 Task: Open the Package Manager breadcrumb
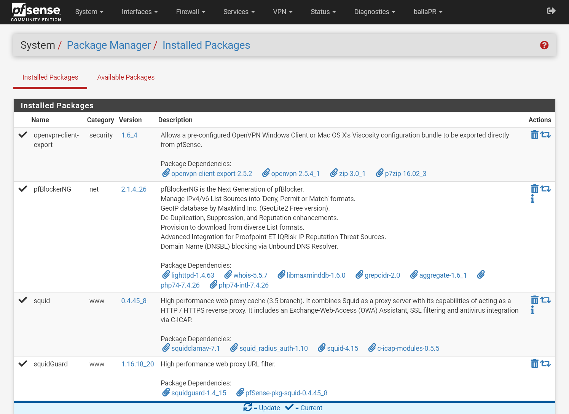[x=108, y=45]
